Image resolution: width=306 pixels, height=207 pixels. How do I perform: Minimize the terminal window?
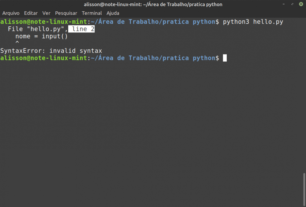(x=284, y=4)
